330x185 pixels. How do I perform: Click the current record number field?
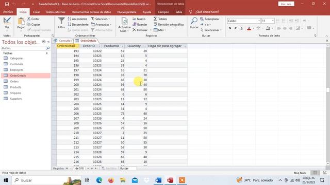pos(78,169)
